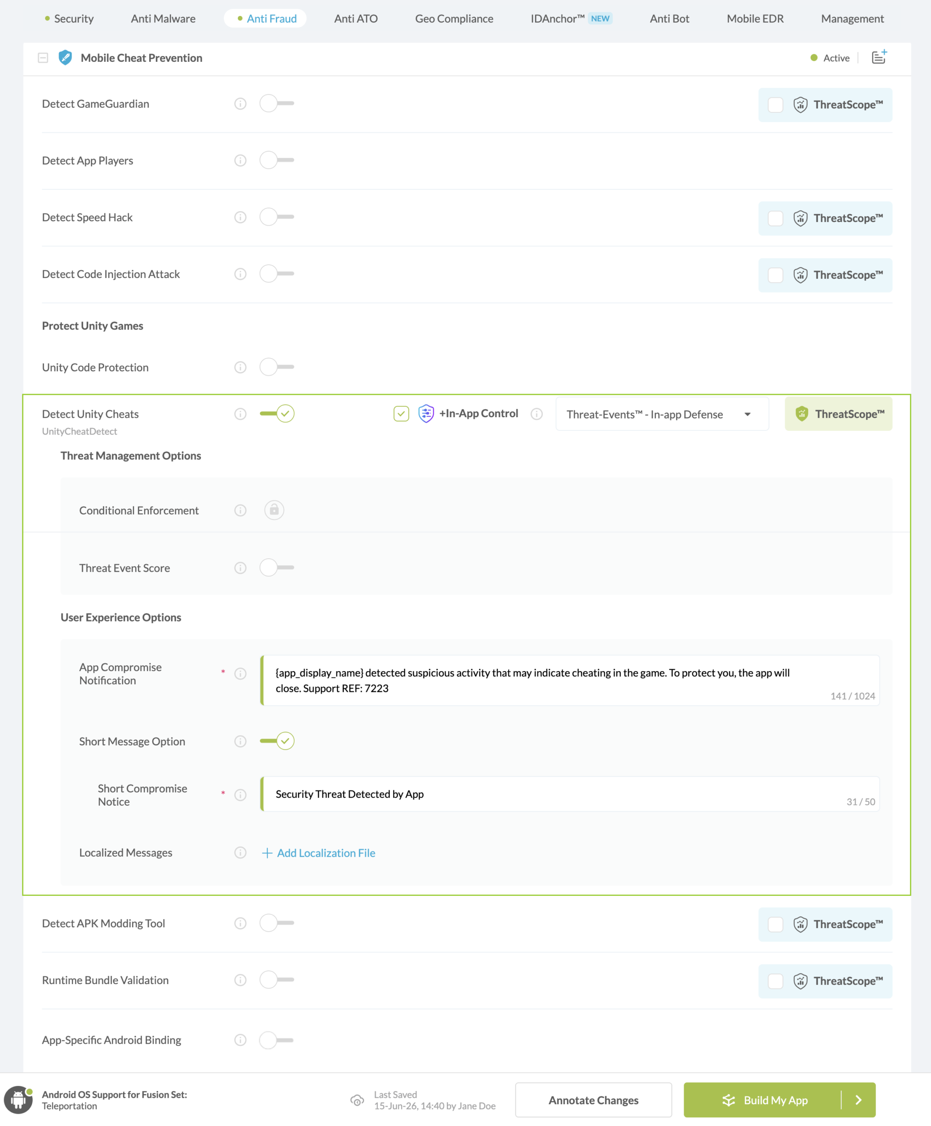
Task: Open the Mobile EDR tab
Action: 755,19
